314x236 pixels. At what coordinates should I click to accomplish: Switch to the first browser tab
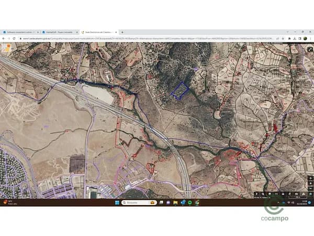tap(20, 32)
